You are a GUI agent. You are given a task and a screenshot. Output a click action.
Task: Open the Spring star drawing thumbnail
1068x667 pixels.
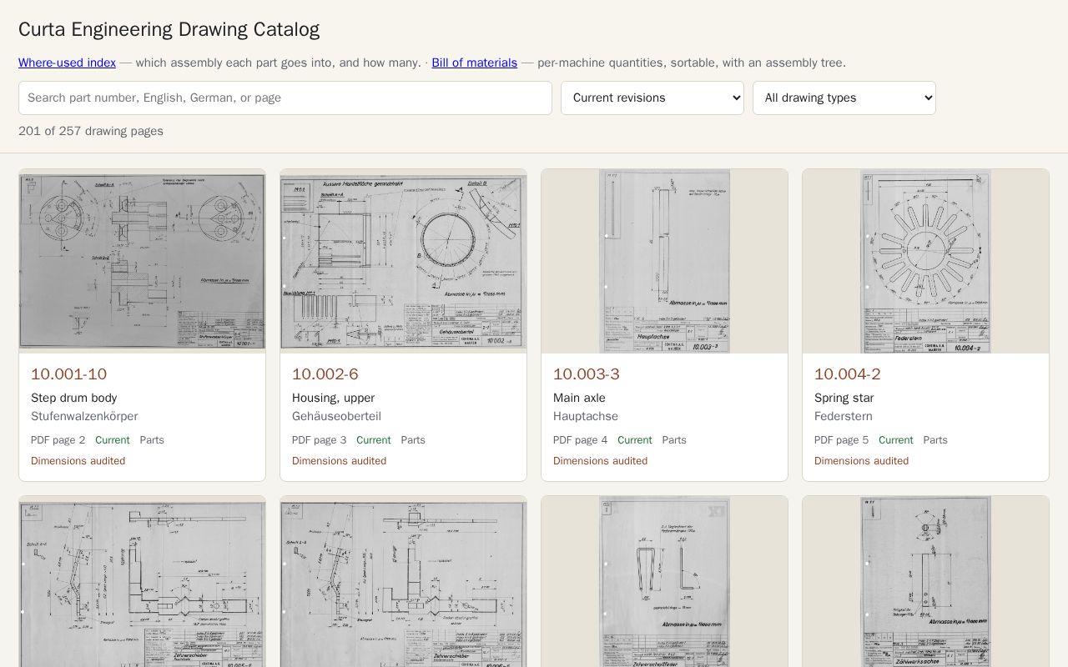(x=925, y=261)
